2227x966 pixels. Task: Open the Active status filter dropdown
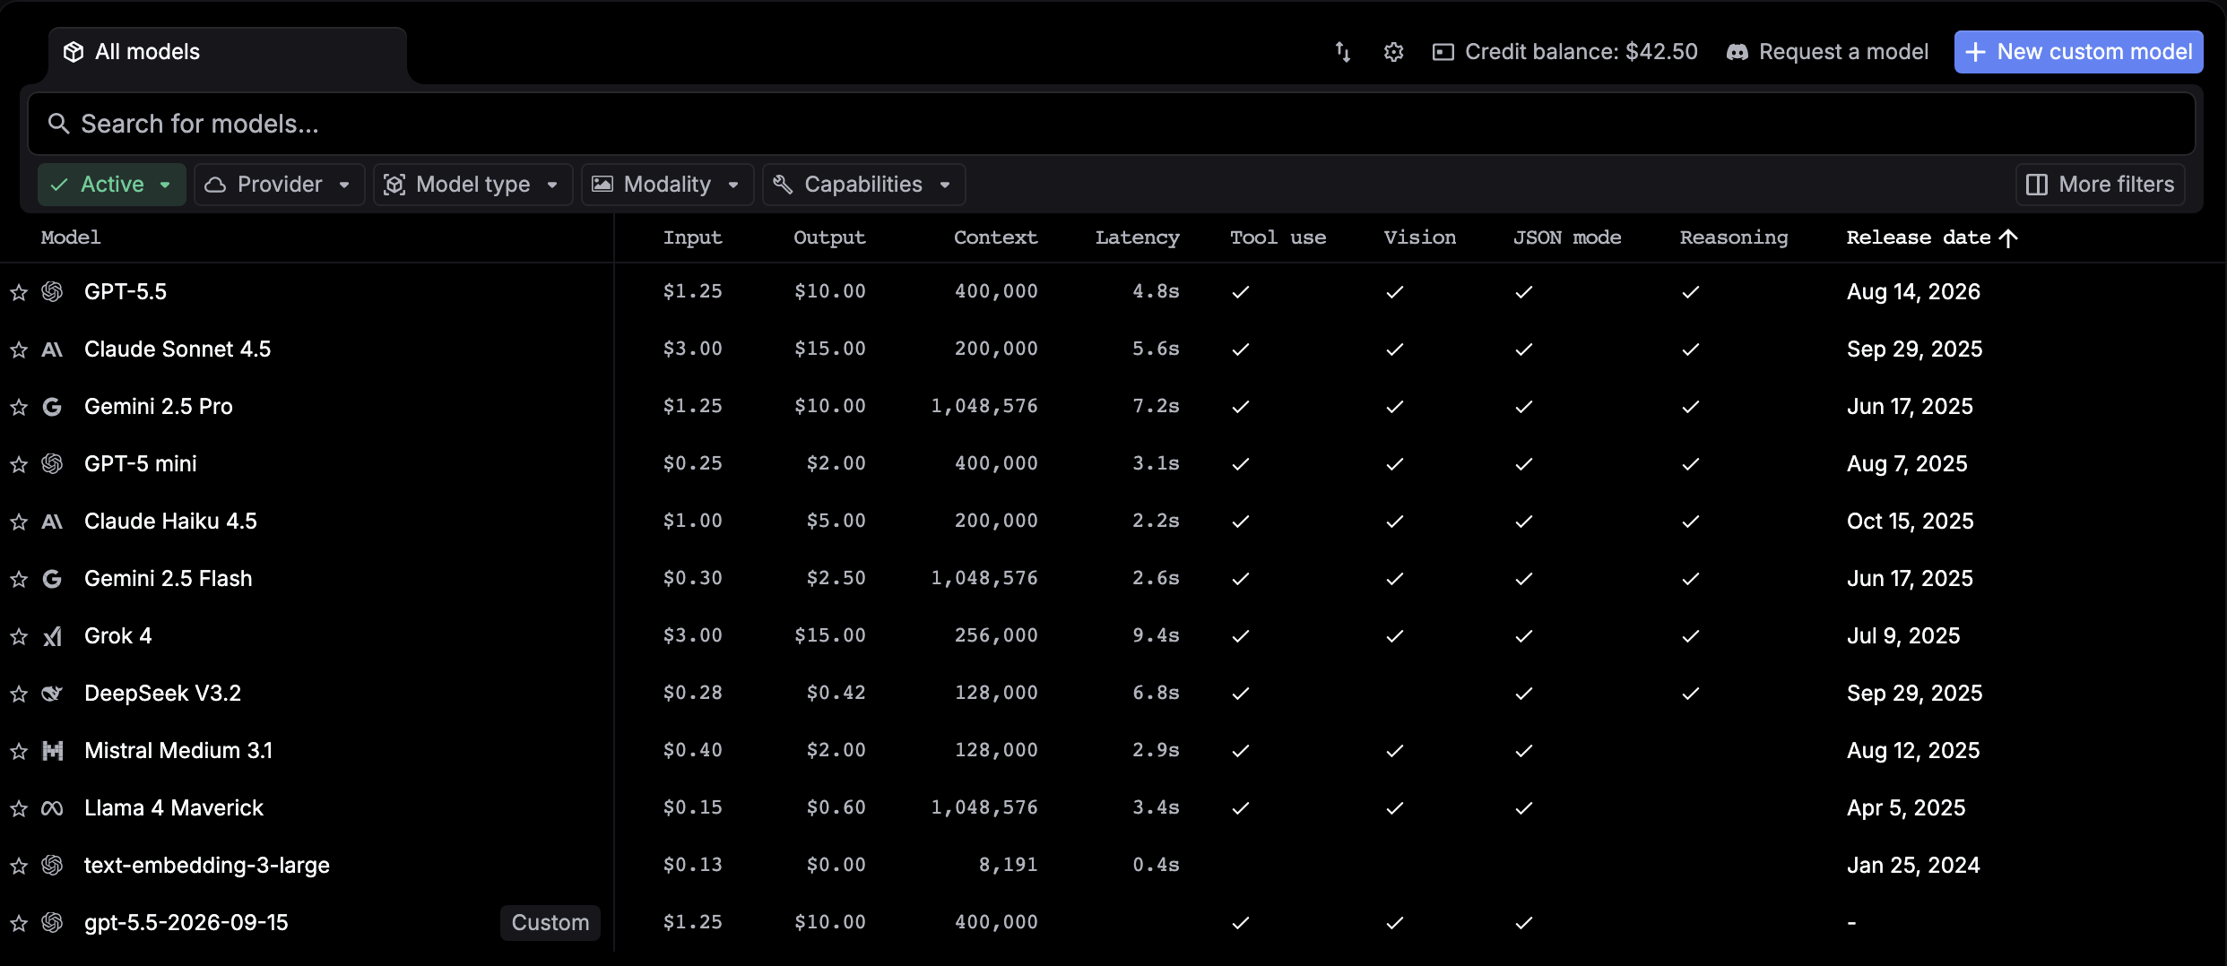[112, 185]
